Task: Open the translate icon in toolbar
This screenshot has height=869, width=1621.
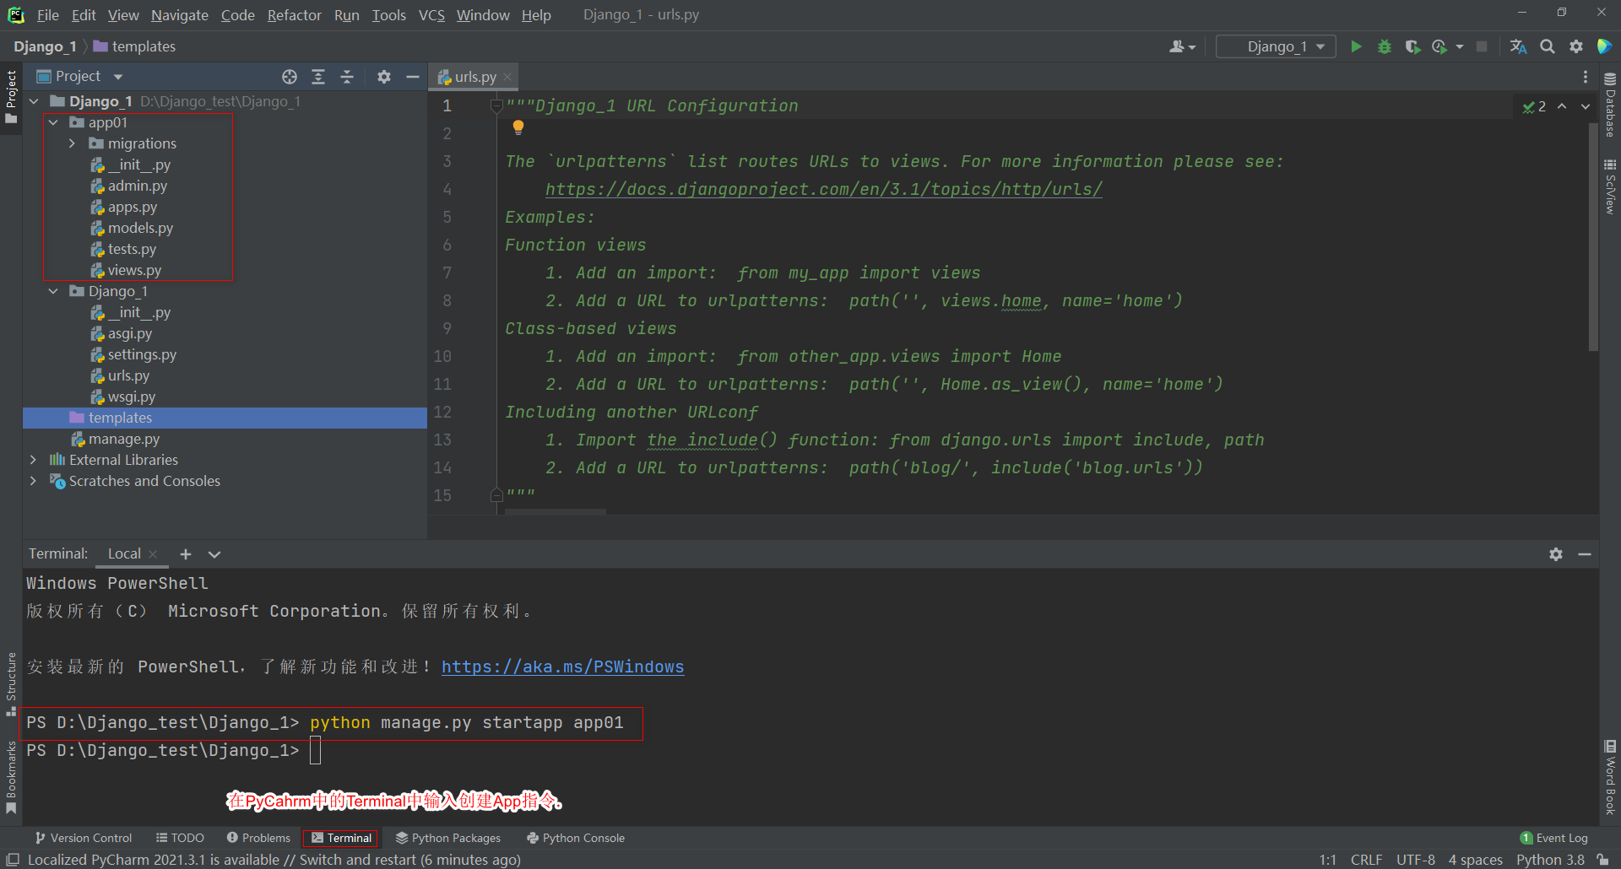Action: point(1518,46)
